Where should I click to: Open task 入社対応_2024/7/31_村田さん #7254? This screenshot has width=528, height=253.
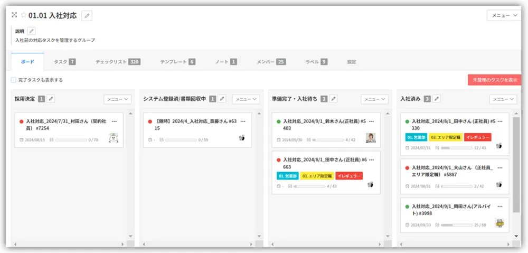coord(67,125)
